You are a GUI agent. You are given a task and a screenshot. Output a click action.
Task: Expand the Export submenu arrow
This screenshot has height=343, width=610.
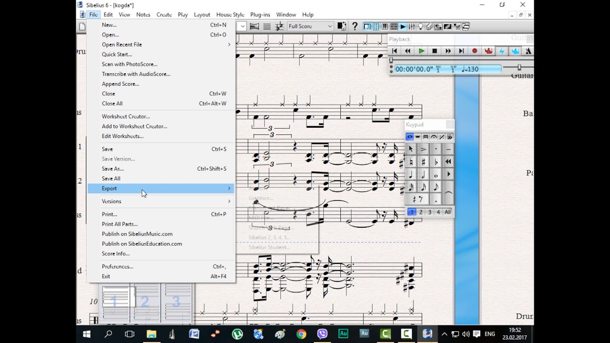coord(229,189)
